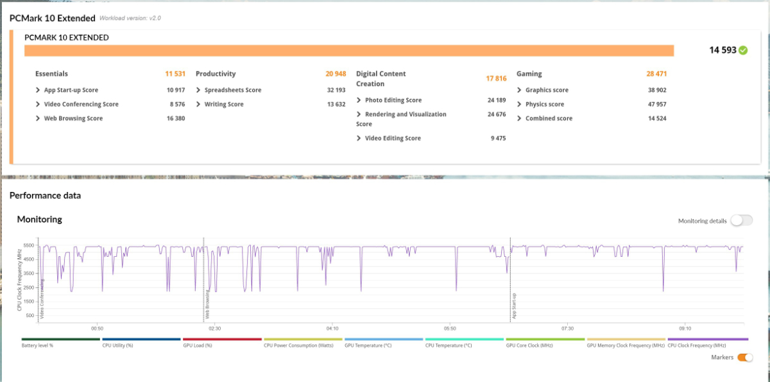The height and width of the screenshot is (382, 770).
Task: Toggle the Monitoring details switch
Action: pos(741,220)
